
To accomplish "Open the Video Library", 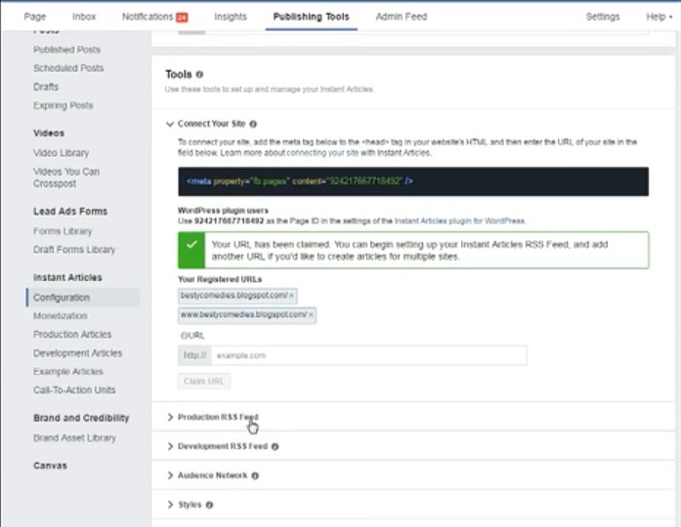I will coord(61,153).
